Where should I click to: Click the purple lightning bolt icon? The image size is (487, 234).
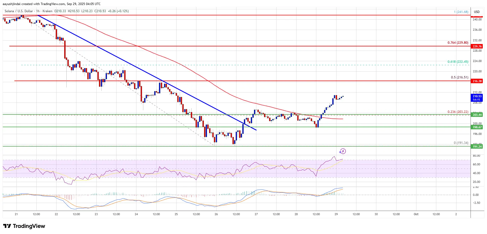[343, 151]
